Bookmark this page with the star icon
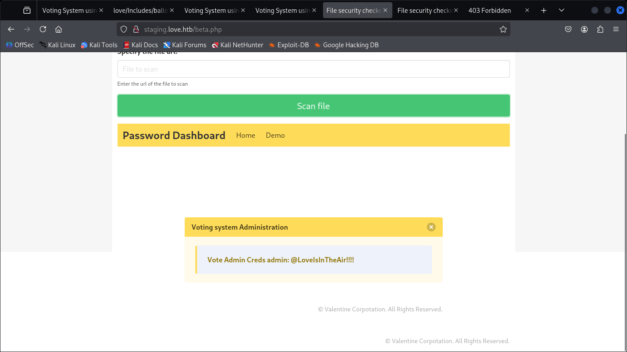 (503, 29)
